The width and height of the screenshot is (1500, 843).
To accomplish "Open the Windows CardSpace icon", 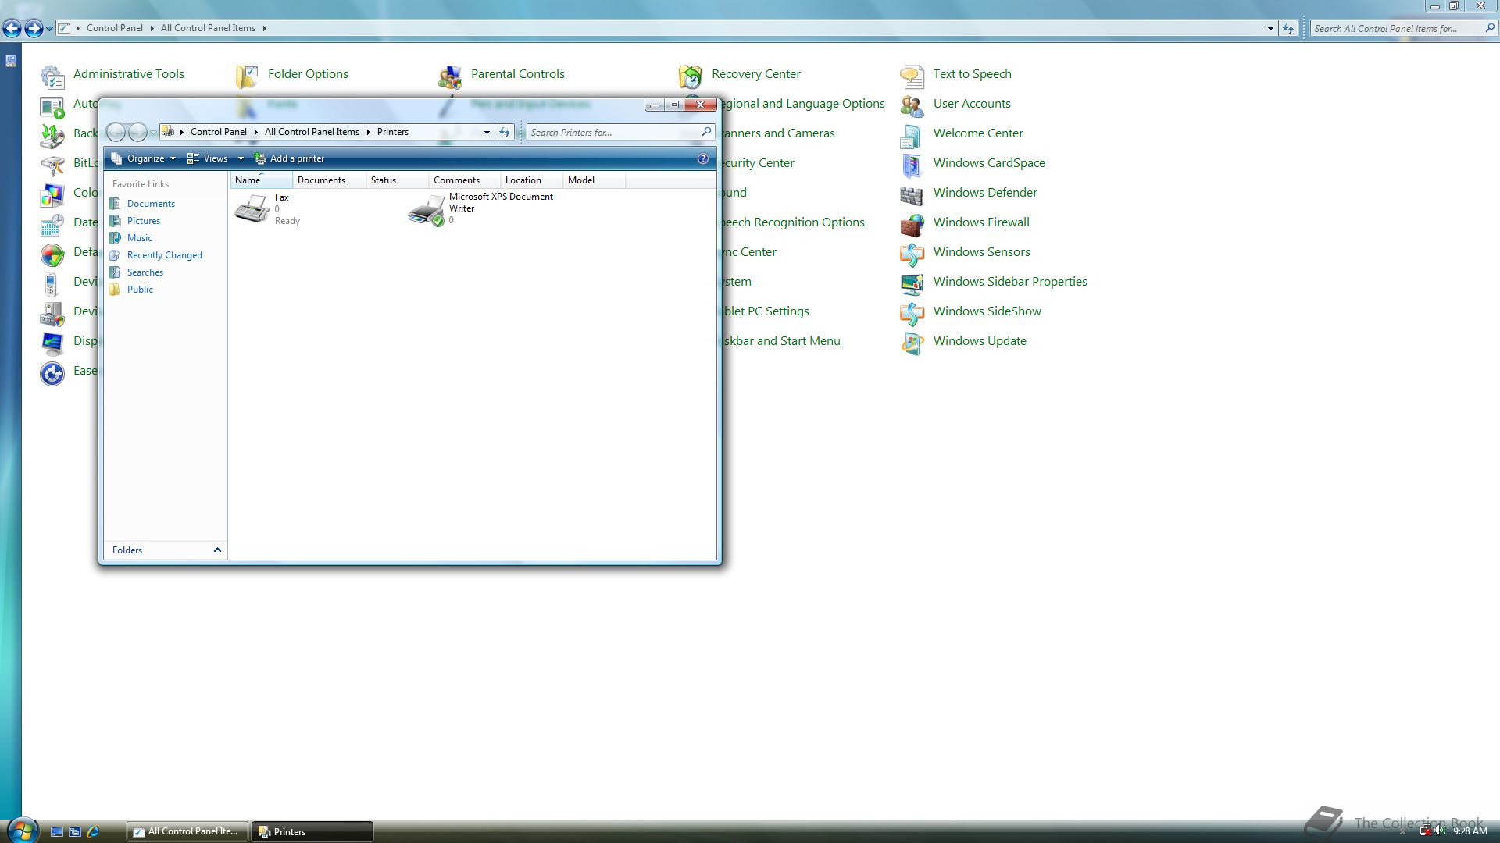I will pos(912,165).
